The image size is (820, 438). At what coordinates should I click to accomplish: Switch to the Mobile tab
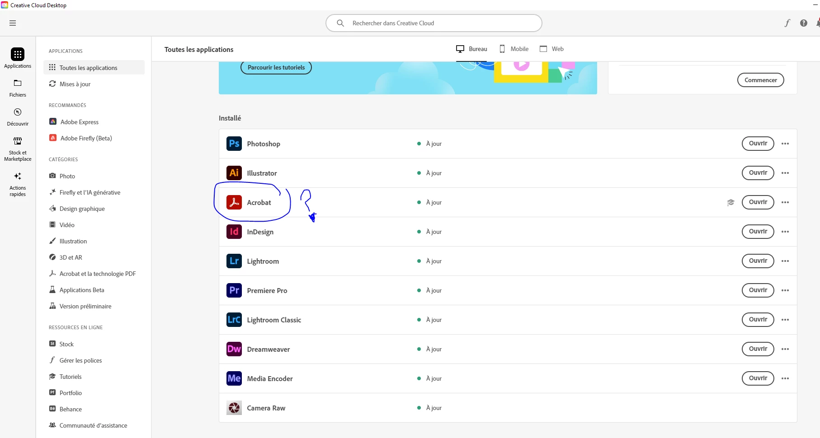(514, 49)
